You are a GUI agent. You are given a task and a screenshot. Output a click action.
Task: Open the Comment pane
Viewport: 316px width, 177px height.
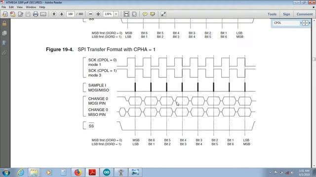[x=305, y=14]
